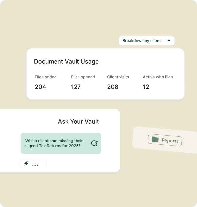Open the Reports button
This screenshot has width=197, height=207.
pos(165,141)
